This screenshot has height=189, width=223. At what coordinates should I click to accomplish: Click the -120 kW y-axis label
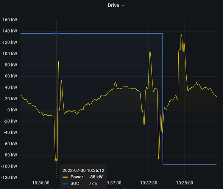tap(9, 178)
